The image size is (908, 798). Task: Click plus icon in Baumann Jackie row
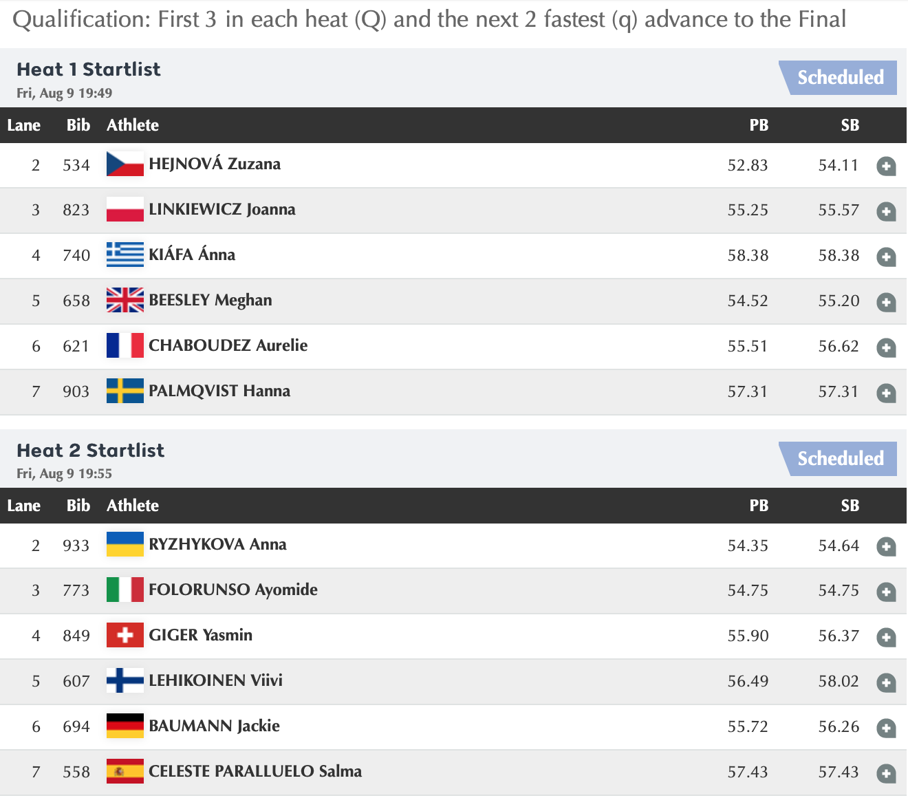886,729
